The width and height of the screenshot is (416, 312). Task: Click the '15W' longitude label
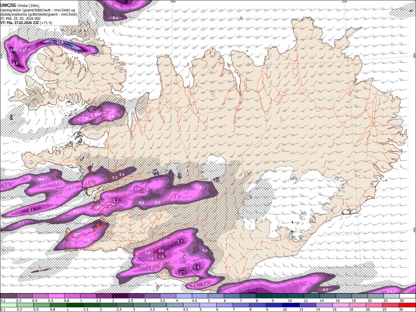(x=344, y=2)
